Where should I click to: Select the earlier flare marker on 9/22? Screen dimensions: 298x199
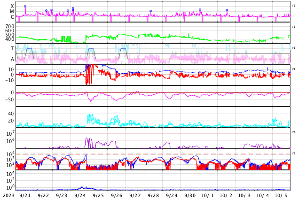click(x=46, y=11)
